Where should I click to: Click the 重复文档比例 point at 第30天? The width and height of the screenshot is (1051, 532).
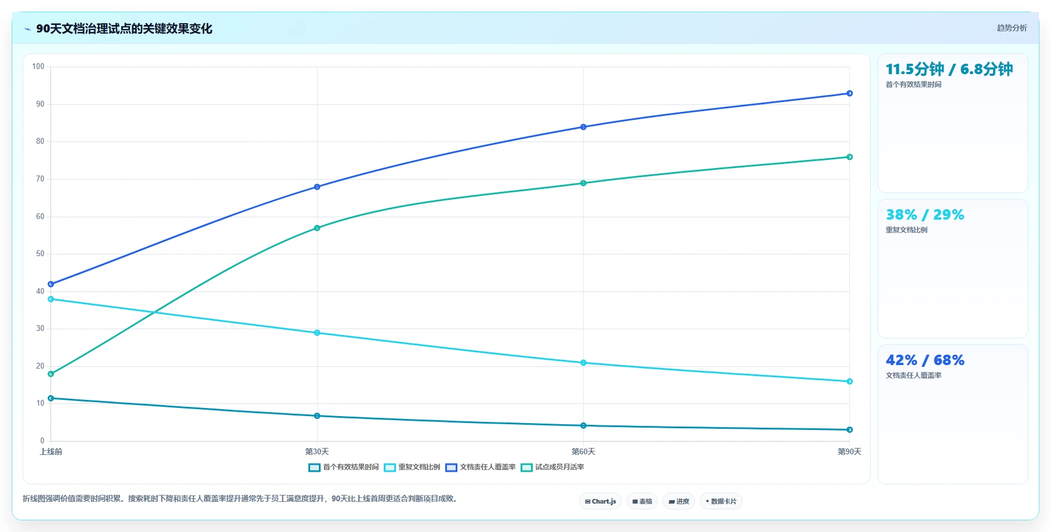point(317,333)
